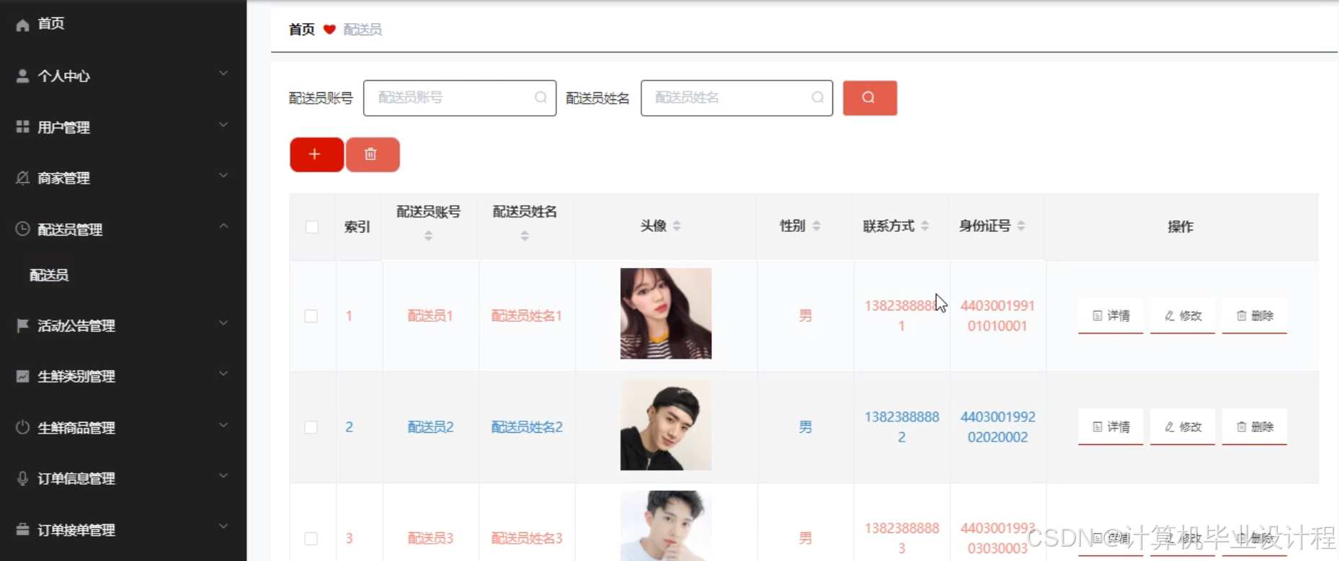The width and height of the screenshot is (1339, 561).
Task: Expand 活动公告管理 chevron in sidebar
Action: coord(223,323)
